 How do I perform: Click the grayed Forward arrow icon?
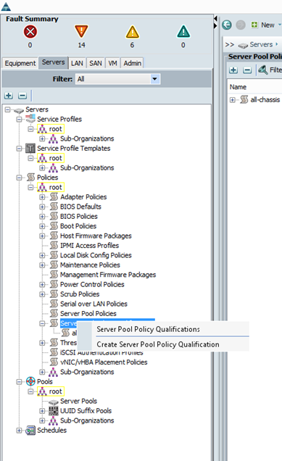pyautogui.click(x=241, y=25)
